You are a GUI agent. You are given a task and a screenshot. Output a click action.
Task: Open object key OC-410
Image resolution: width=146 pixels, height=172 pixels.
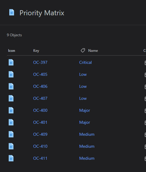pyautogui.click(x=40, y=146)
